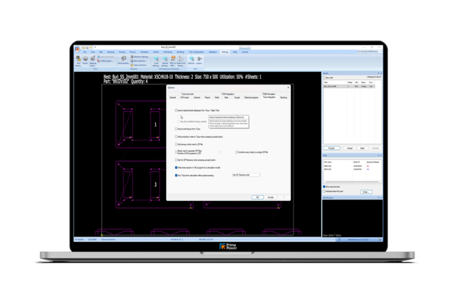This screenshot has height=299, width=456.
Task: Open the Environment settings icon
Action: click(x=123, y=60)
